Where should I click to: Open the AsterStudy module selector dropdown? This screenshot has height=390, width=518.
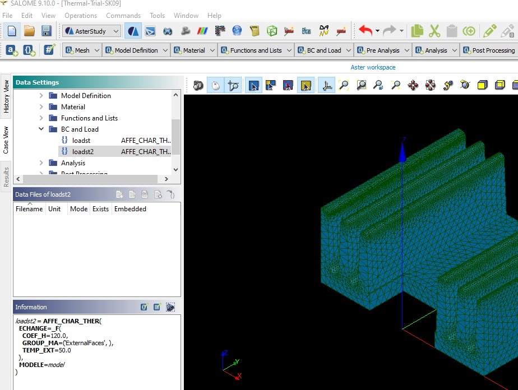coord(92,31)
